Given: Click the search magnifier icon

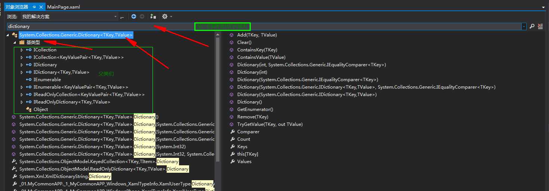Looking at the screenshot, I should pyautogui.click(x=532, y=26).
